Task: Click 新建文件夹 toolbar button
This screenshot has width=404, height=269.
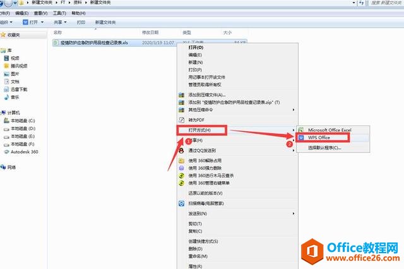Action: 105,23
